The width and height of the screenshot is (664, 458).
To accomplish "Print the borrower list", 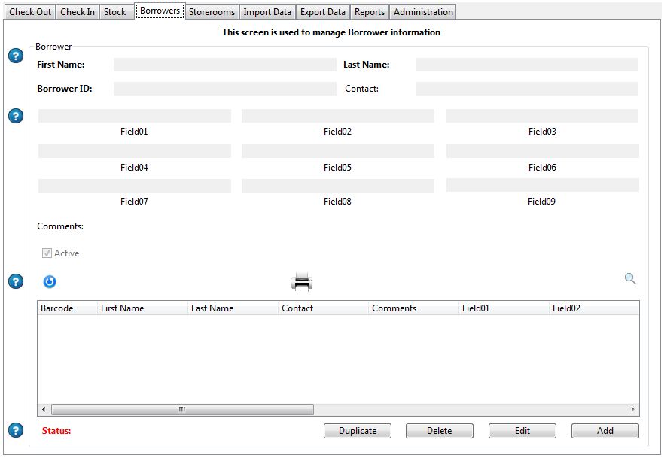I will click(x=302, y=283).
